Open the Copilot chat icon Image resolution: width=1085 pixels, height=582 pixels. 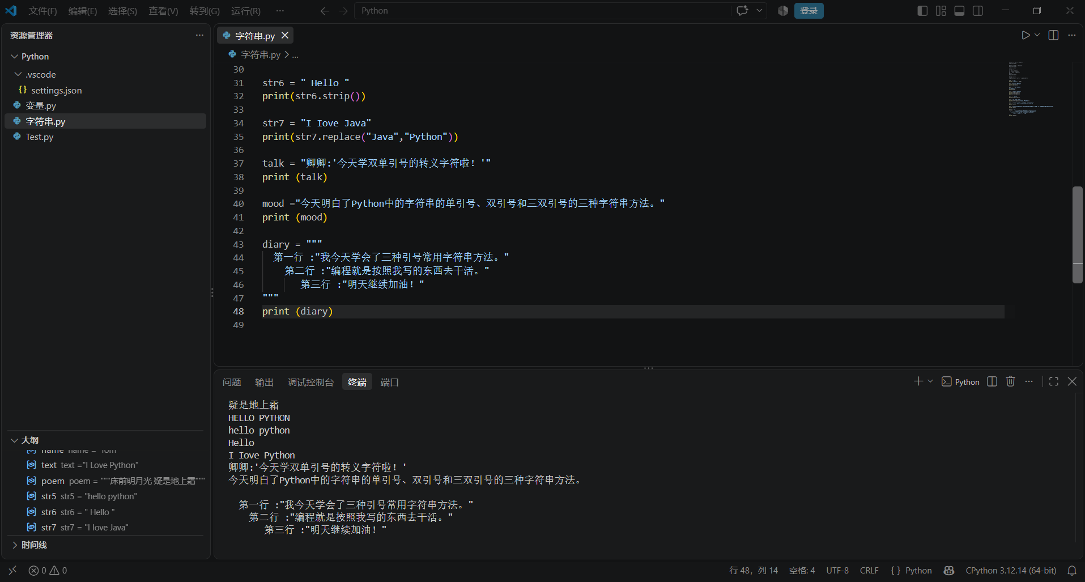(x=742, y=11)
